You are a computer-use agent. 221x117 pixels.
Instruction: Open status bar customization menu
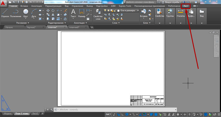tap(219, 114)
